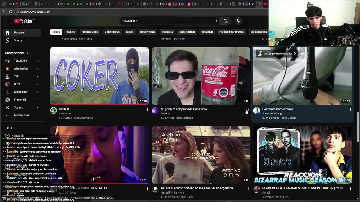The width and height of the screenshot is (360, 202).
Task: Open TELLIER50 subscription channel
Action: pos(22,61)
